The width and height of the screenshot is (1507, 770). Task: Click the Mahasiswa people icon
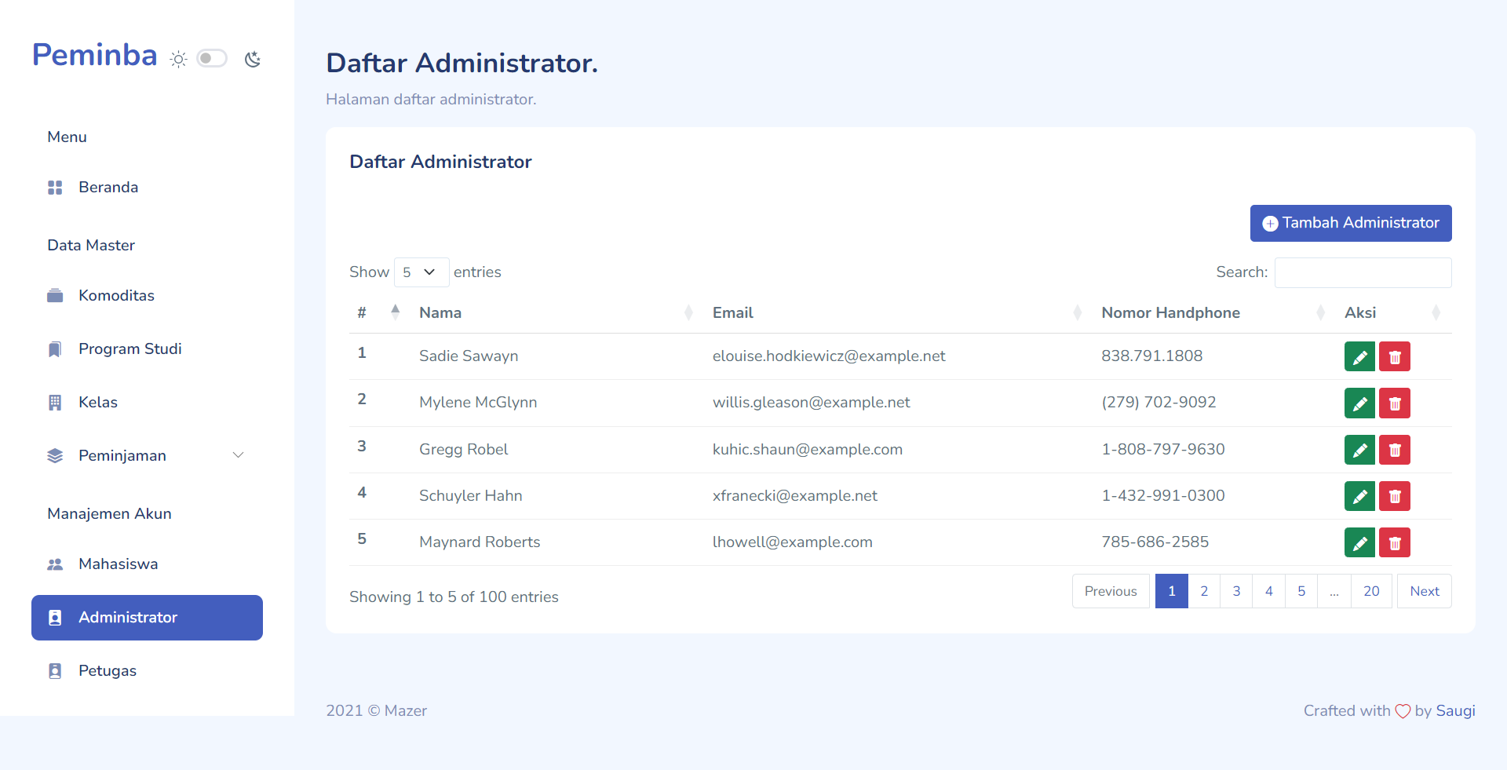[55, 564]
